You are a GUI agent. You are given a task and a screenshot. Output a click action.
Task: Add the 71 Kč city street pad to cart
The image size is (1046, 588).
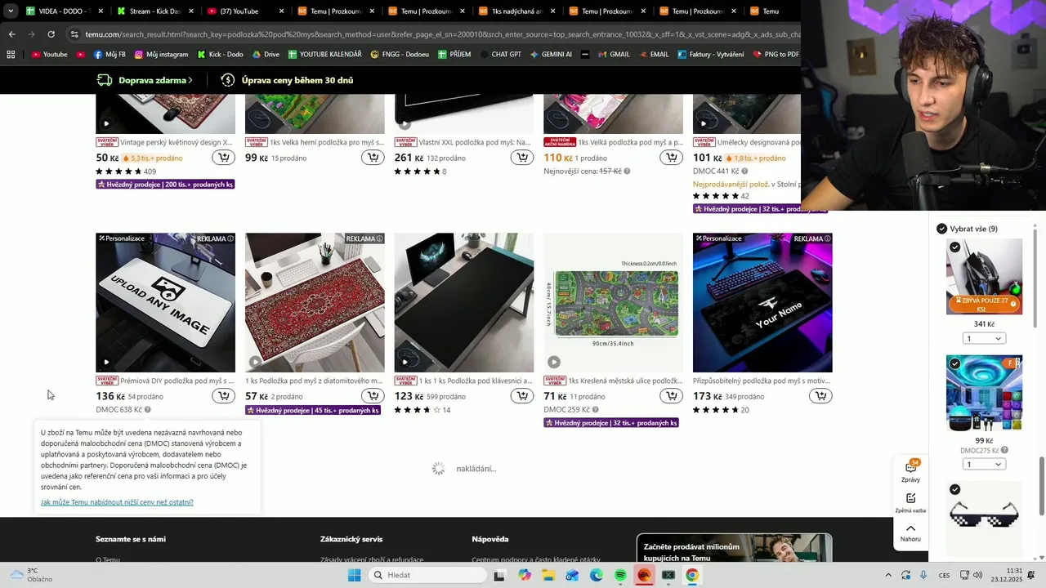click(671, 396)
